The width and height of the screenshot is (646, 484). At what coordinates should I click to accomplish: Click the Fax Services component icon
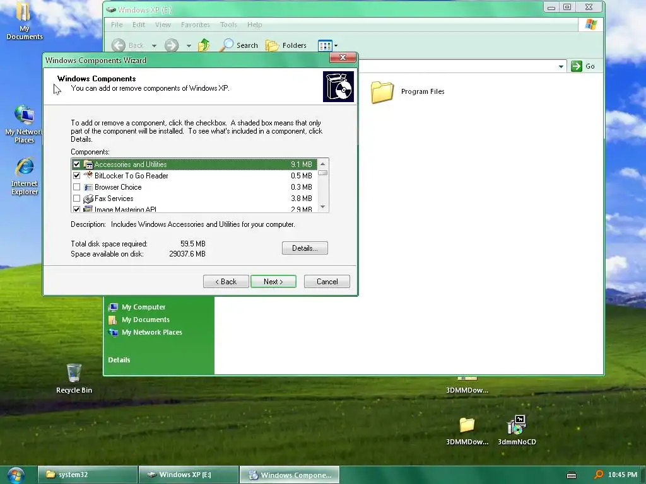[x=88, y=199]
